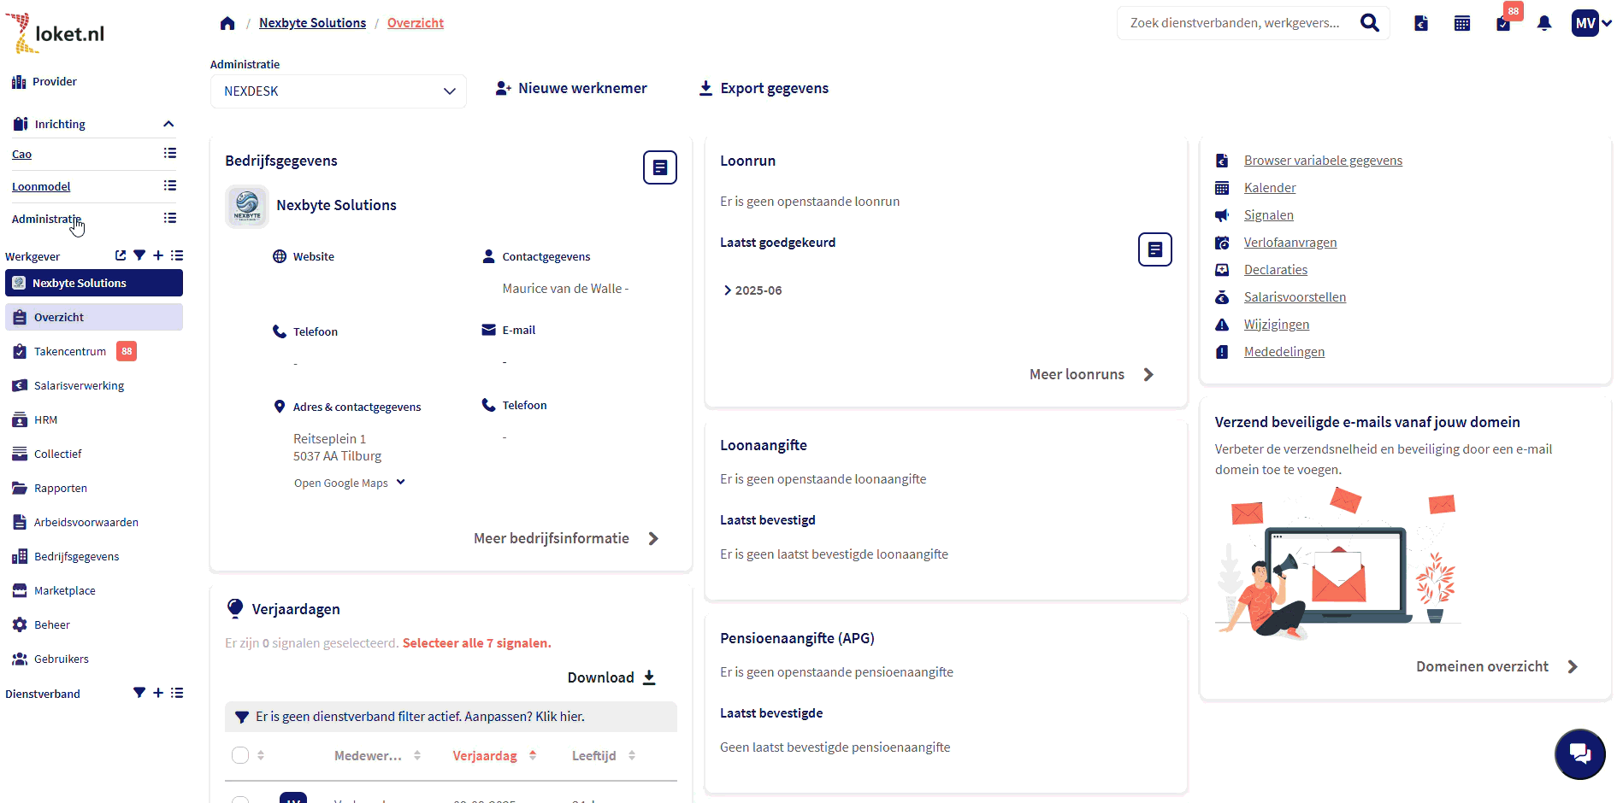Open the notifications bell
Viewport: 1623px width, 803px height.
click(1544, 23)
